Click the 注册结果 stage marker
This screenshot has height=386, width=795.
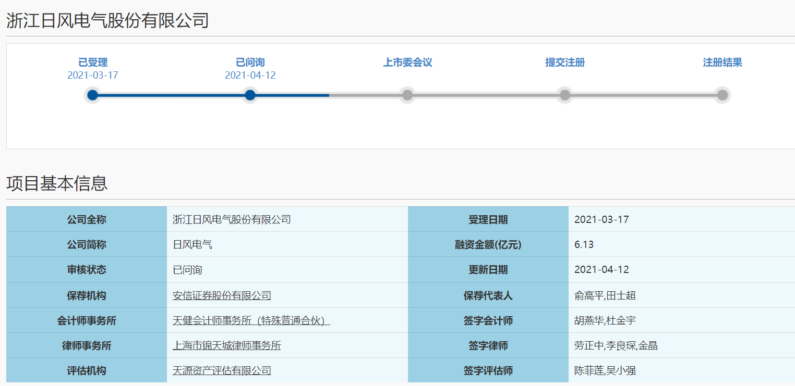(x=721, y=95)
